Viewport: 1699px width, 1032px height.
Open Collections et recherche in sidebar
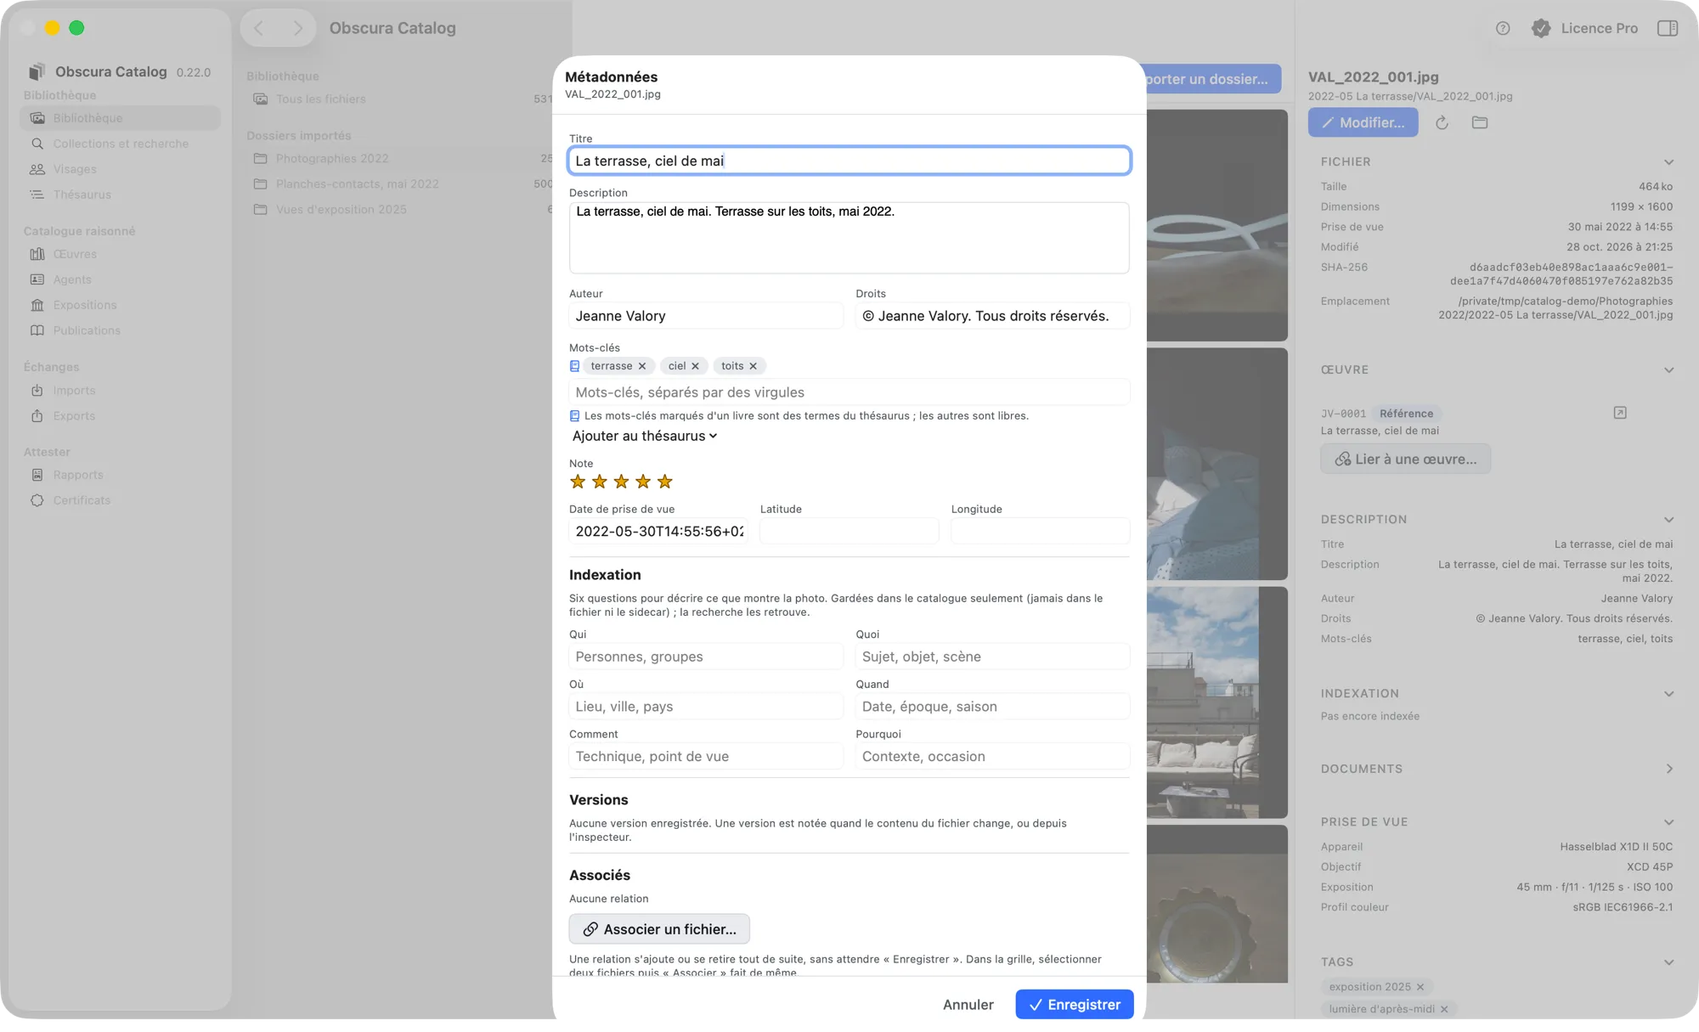(120, 144)
